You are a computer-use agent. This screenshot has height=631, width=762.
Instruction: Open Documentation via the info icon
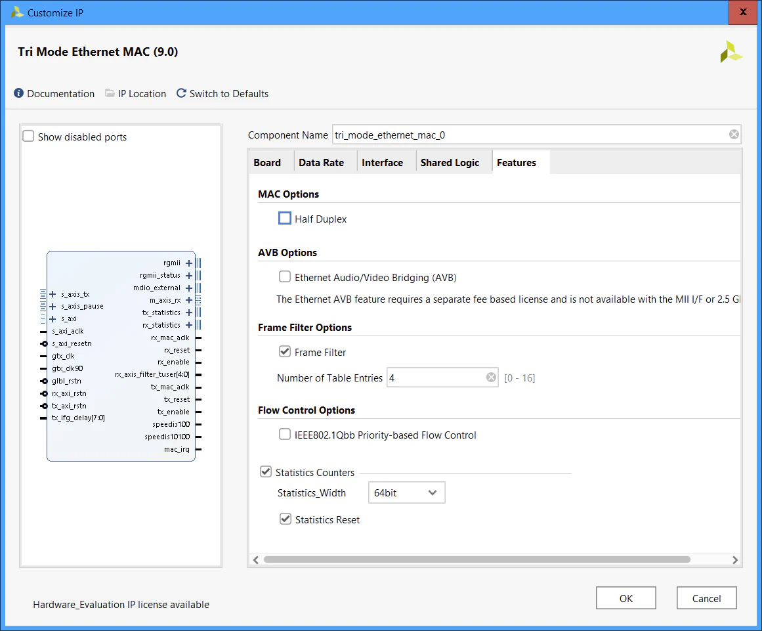pyautogui.click(x=18, y=93)
